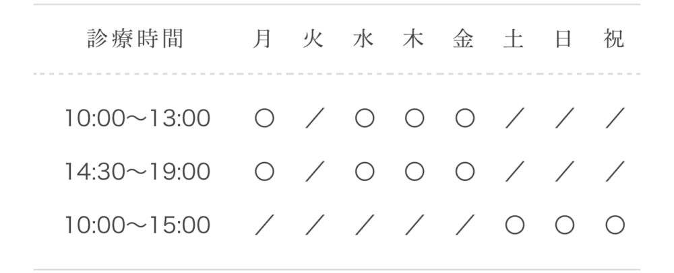Screen dimensions: 674x273
Task: Click open circle for holiday 10:00〜15:00
Action: pyautogui.click(x=615, y=225)
